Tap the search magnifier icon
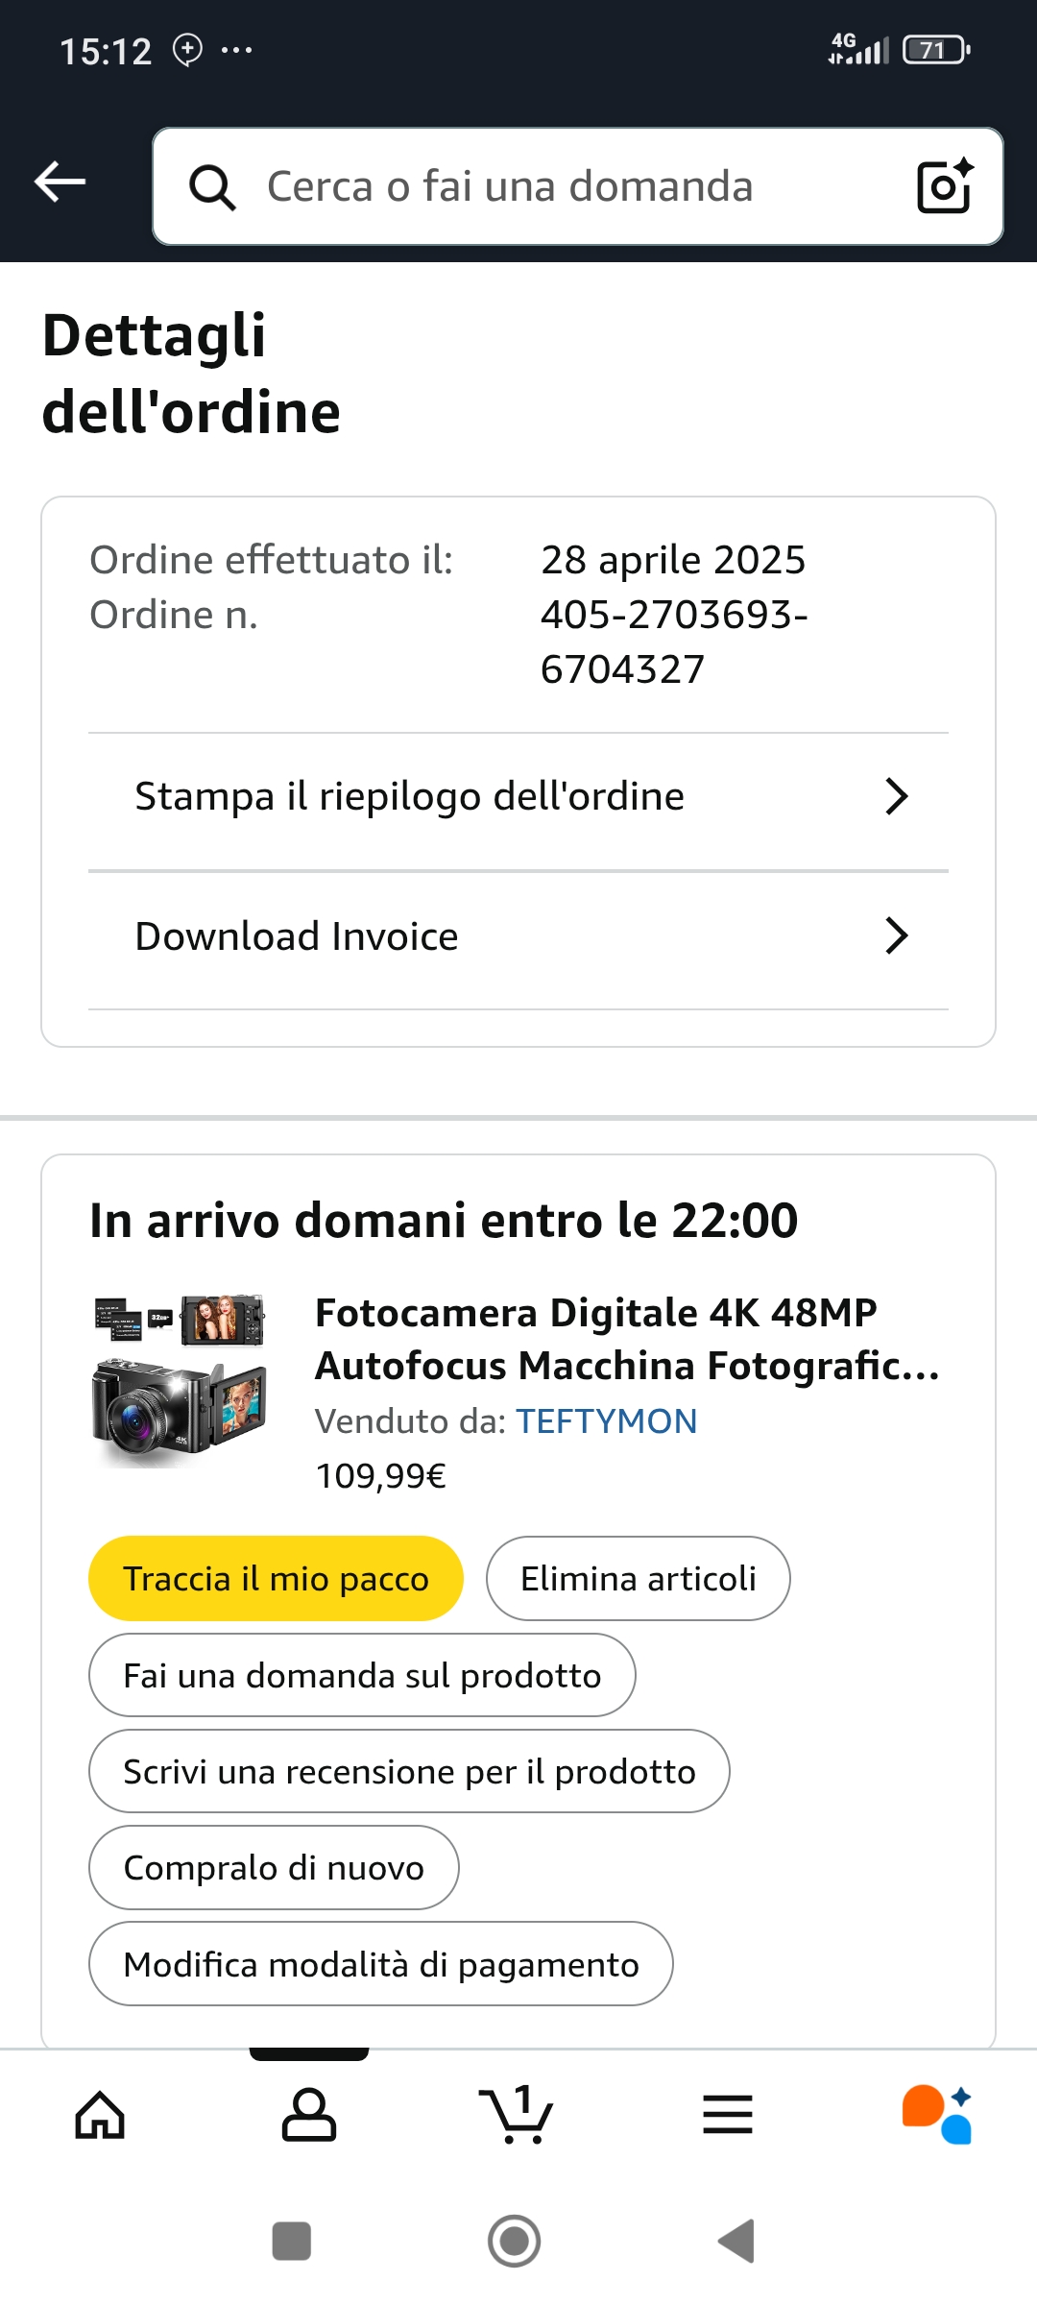The height and width of the screenshot is (2305, 1037). coord(212,186)
